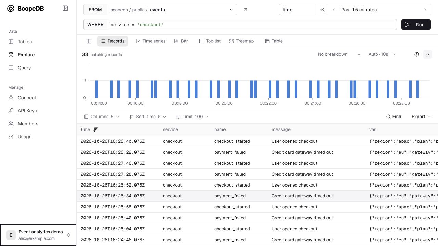Click the zoom out time range icon
Screen dimensions: 438x246
(322, 10)
